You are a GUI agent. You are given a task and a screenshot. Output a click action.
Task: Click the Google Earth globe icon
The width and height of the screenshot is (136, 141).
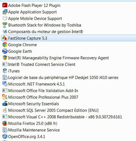coord(5,51)
